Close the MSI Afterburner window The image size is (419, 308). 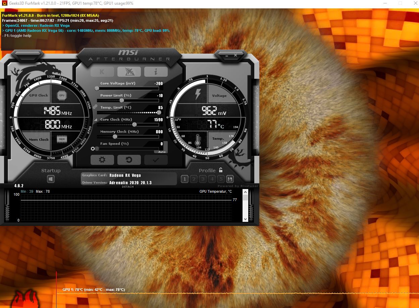point(235,55)
